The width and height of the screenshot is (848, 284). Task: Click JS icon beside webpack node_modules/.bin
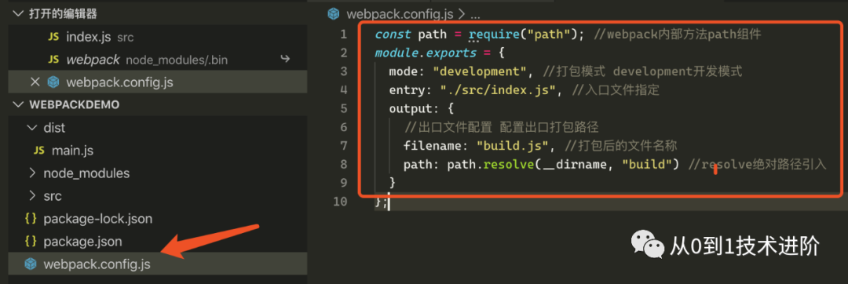pos(53,60)
